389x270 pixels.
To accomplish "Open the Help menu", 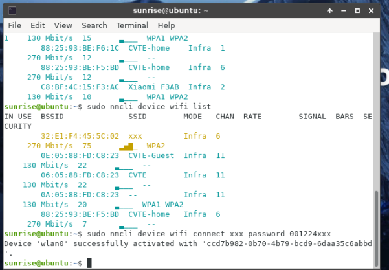I will pyautogui.click(x=166, y=25).
